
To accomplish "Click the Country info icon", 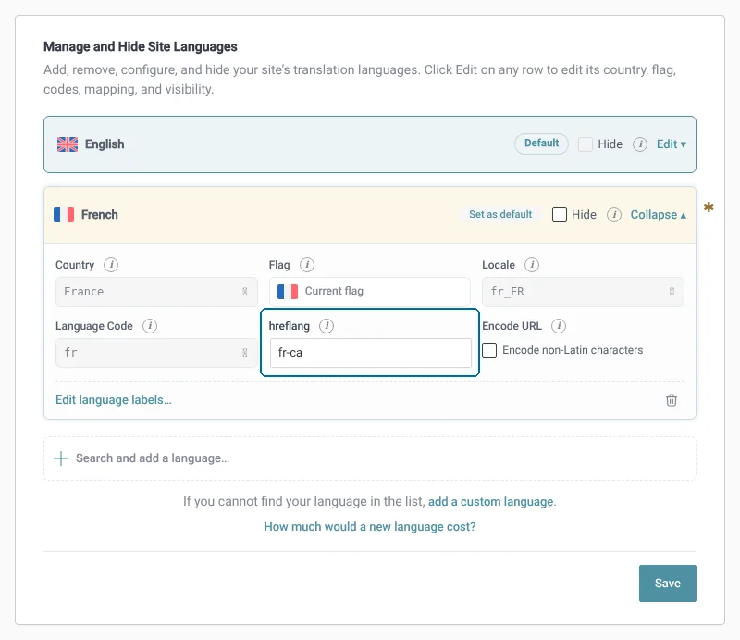I will (111, 265).
